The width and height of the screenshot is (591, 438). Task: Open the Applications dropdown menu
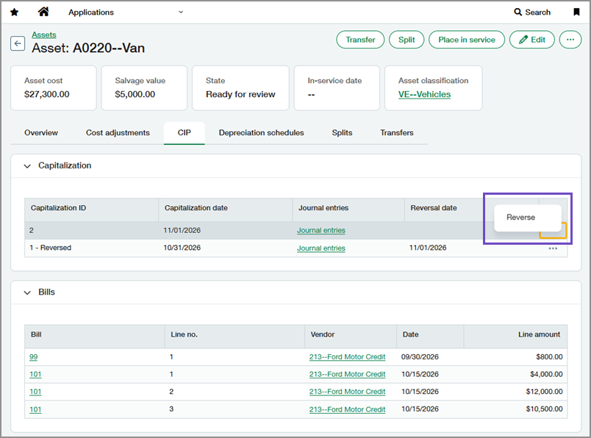coord(126,12)
